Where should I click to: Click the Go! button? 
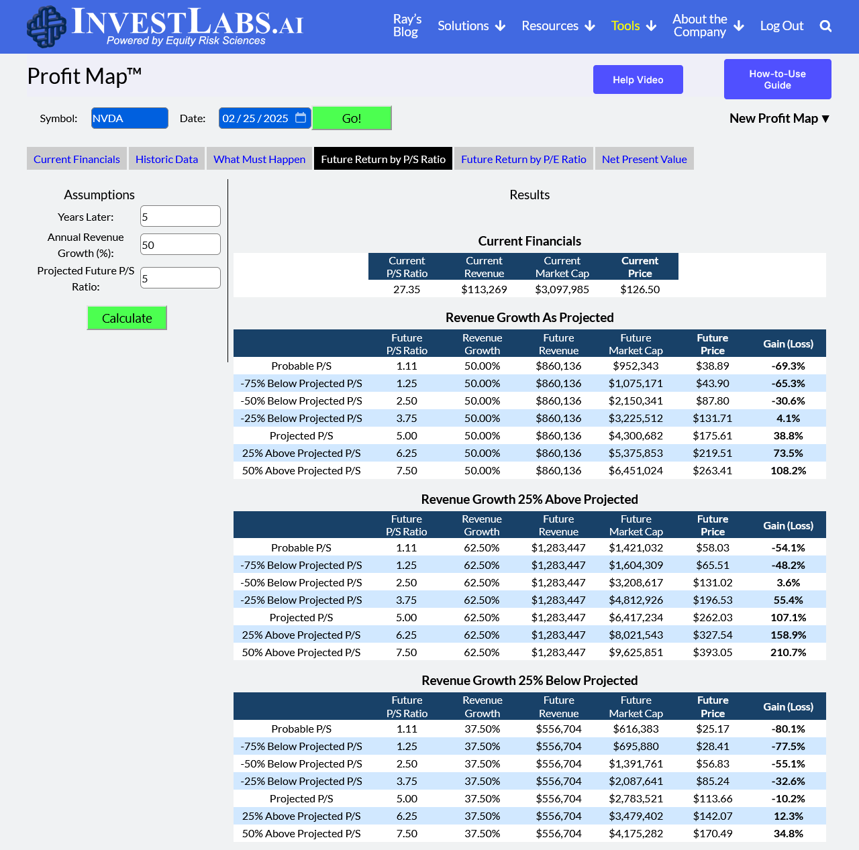coord(352,118)
